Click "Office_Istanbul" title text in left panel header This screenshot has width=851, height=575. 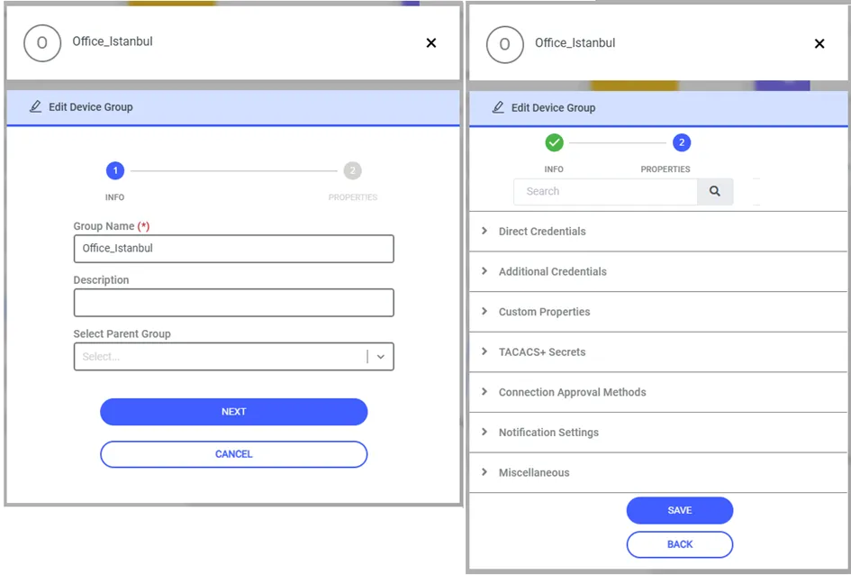[113, 41]
